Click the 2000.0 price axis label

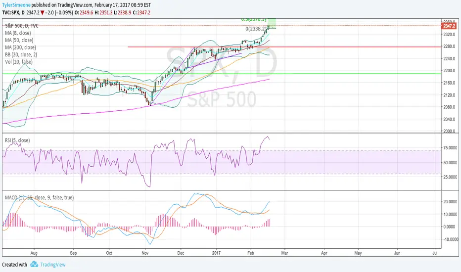(x=449, y=131)
